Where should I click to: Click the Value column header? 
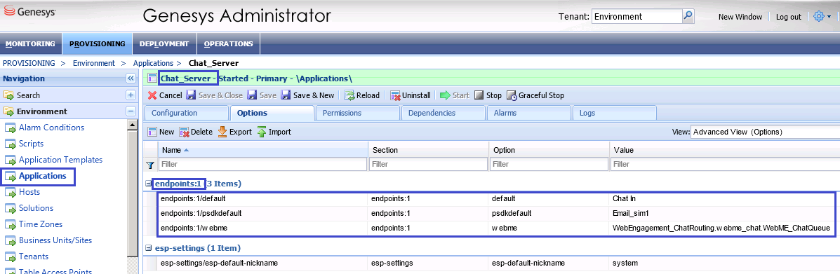coord(725,150)
